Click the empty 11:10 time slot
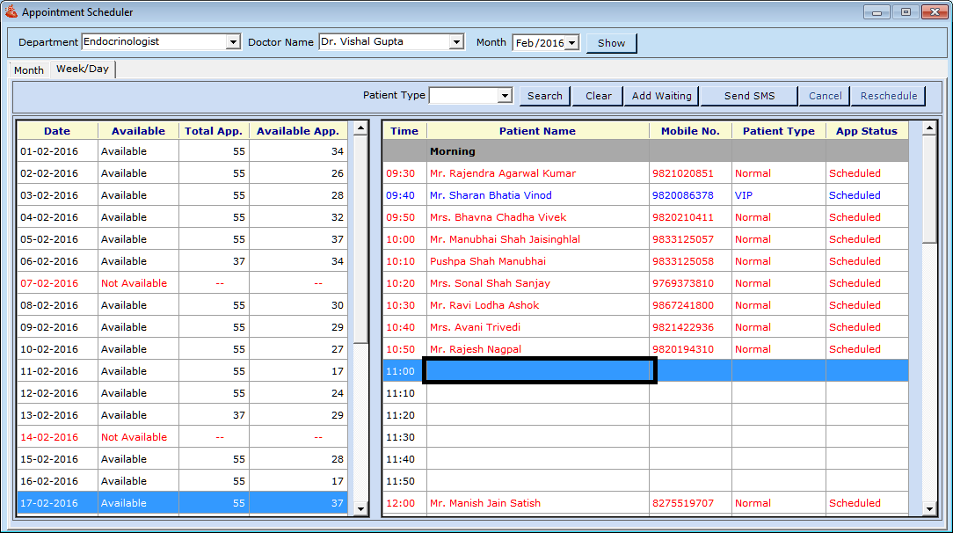 click(x=537, y=393)
